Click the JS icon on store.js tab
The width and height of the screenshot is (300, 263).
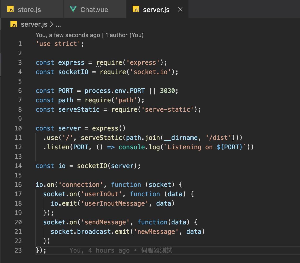[10, 9]
